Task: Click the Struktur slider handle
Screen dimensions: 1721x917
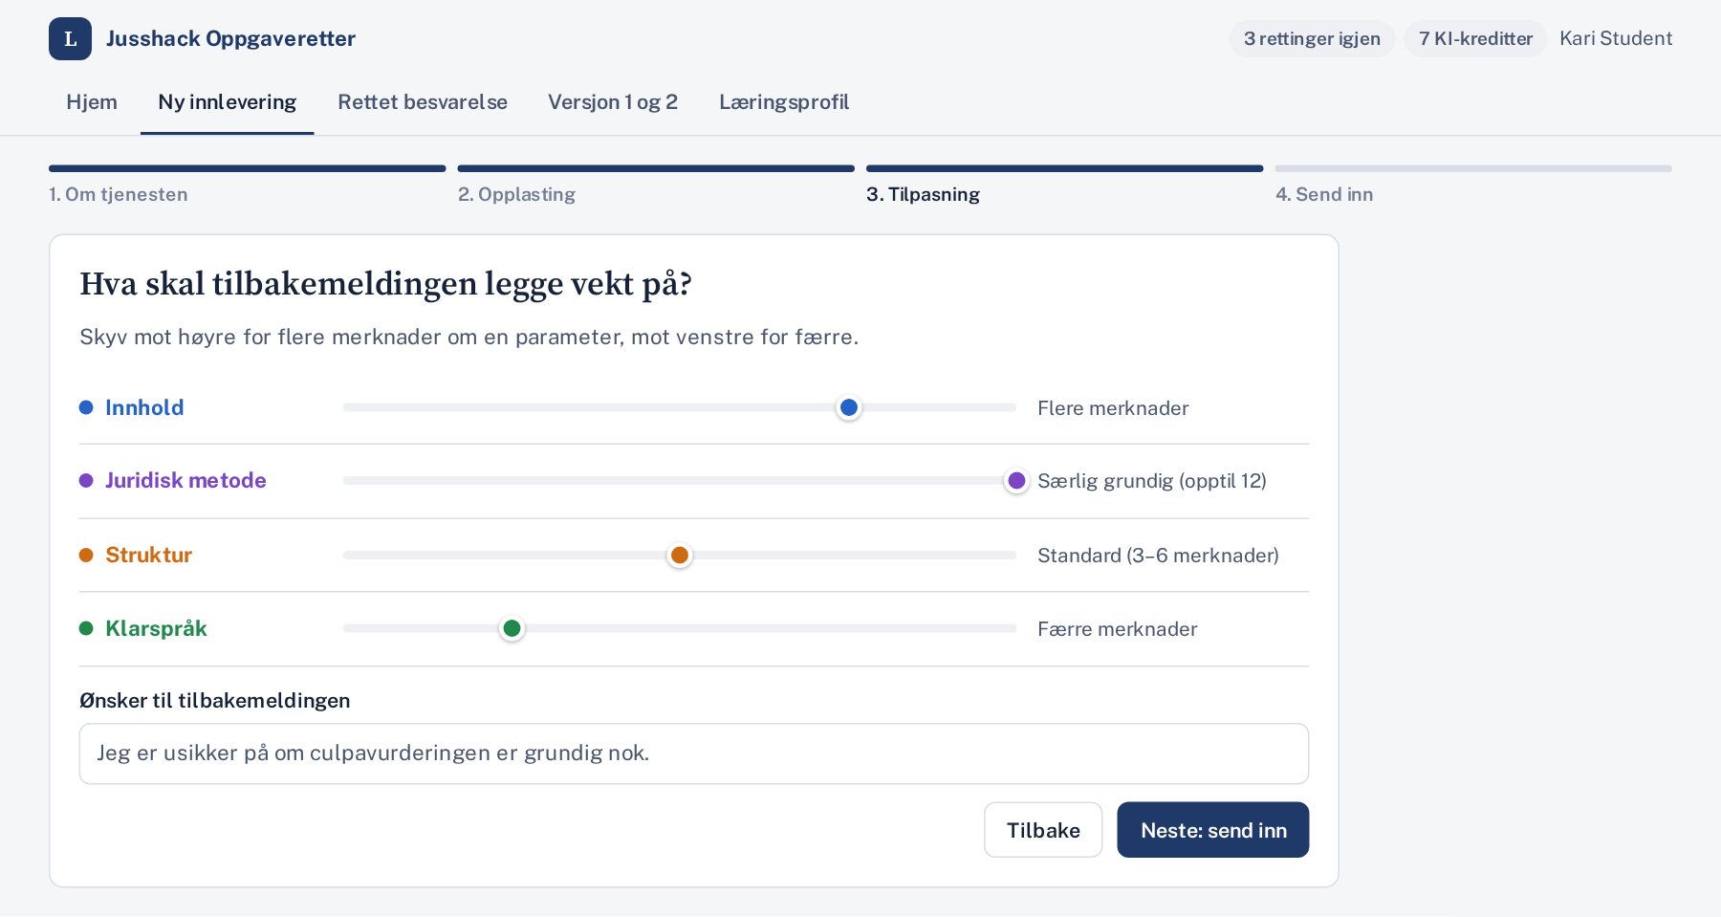Action: [680, 555]
